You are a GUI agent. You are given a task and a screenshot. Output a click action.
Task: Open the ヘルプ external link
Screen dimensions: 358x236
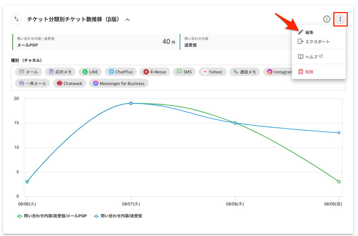[x=311, y=57]
